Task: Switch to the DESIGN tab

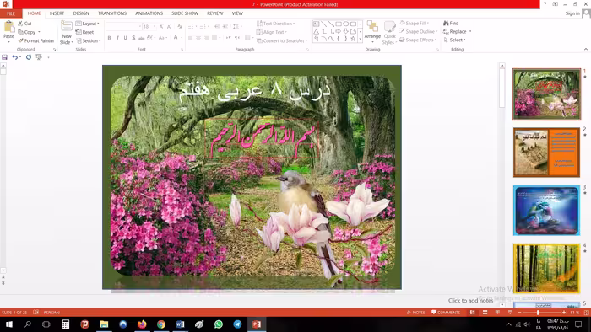Action: [x=81, y=13]
